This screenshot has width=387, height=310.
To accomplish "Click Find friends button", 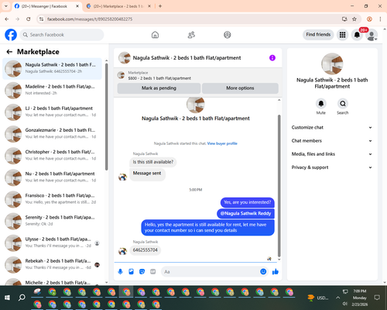I will (318, 35).
